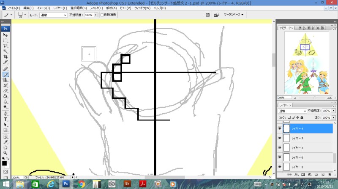The image size is (338, 189).
Task: Toggle lock image pixels brush icon
Action: (x=293, y=117)
